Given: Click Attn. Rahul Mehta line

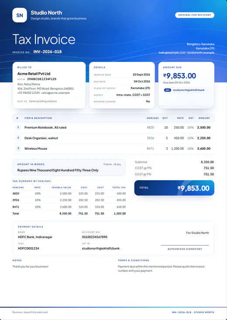Looking at the screenshot, I should click(29, 84).
